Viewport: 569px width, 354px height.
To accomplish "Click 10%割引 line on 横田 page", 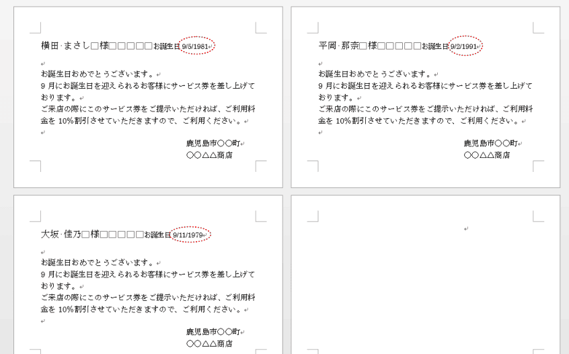I will [x=142, y=121].
